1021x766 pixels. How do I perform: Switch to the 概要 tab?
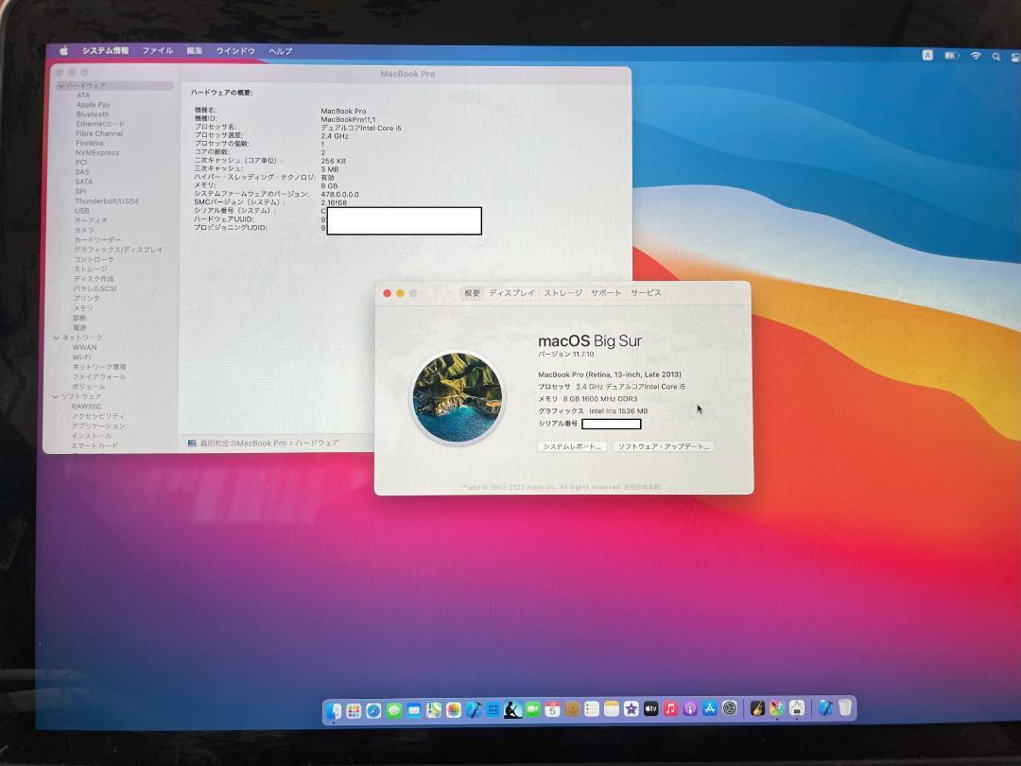click(x=472, y=293)
